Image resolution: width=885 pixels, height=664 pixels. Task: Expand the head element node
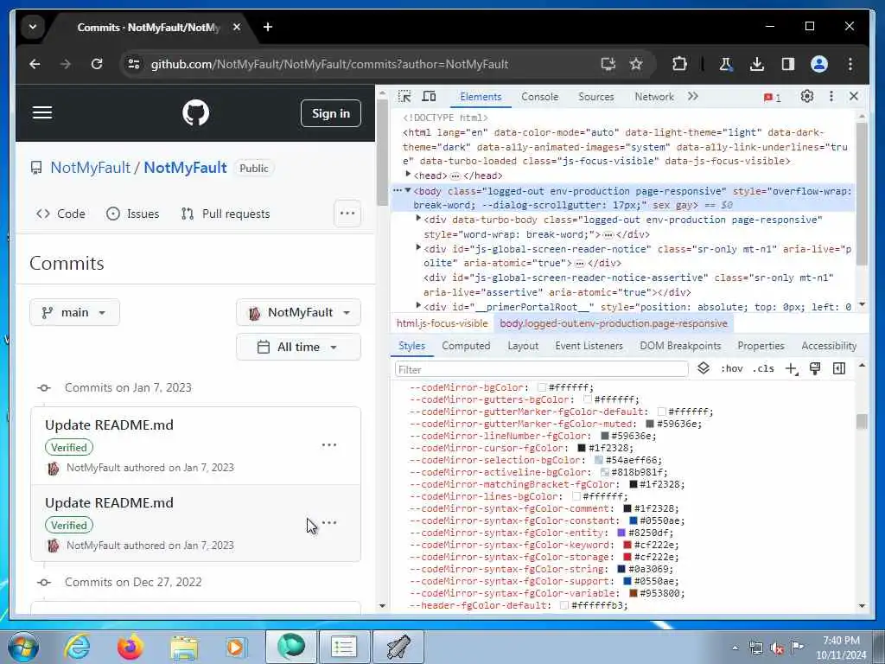[409, 175]
